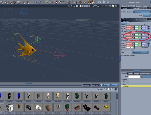151x115 pixels.
Task: Open the Local coordinate dropdown
Action: pyautogui.click(x=124, y=24)
